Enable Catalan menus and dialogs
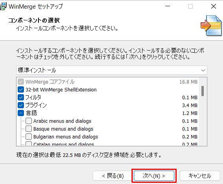Image resolution: width=223 pixels, height=184 pixels. click(29, 144)
